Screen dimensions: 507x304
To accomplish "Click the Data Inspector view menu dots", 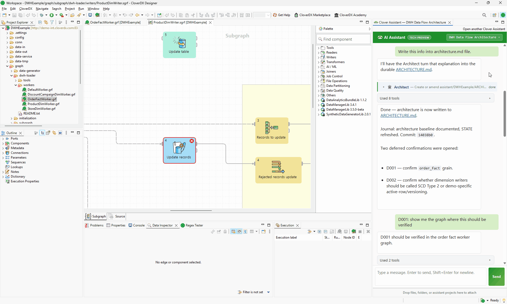I will tap(270, 232).
